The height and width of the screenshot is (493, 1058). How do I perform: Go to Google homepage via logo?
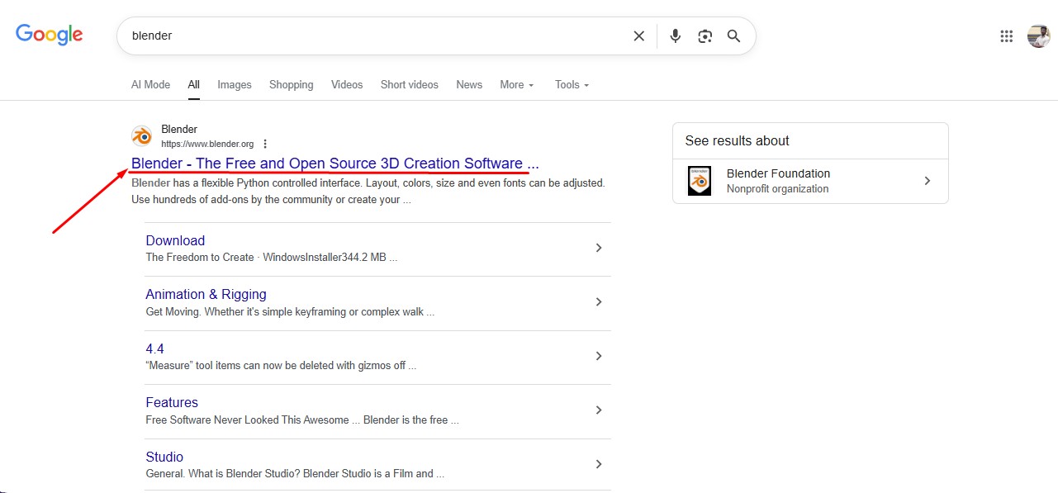[x=50, y=35]
